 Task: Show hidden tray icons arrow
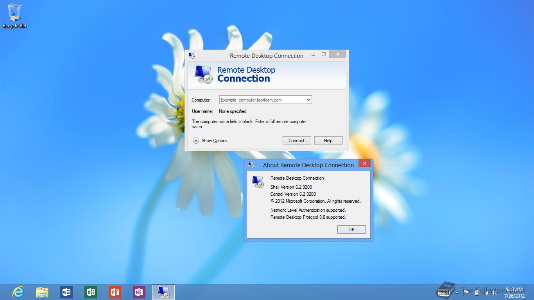(457, 292)
